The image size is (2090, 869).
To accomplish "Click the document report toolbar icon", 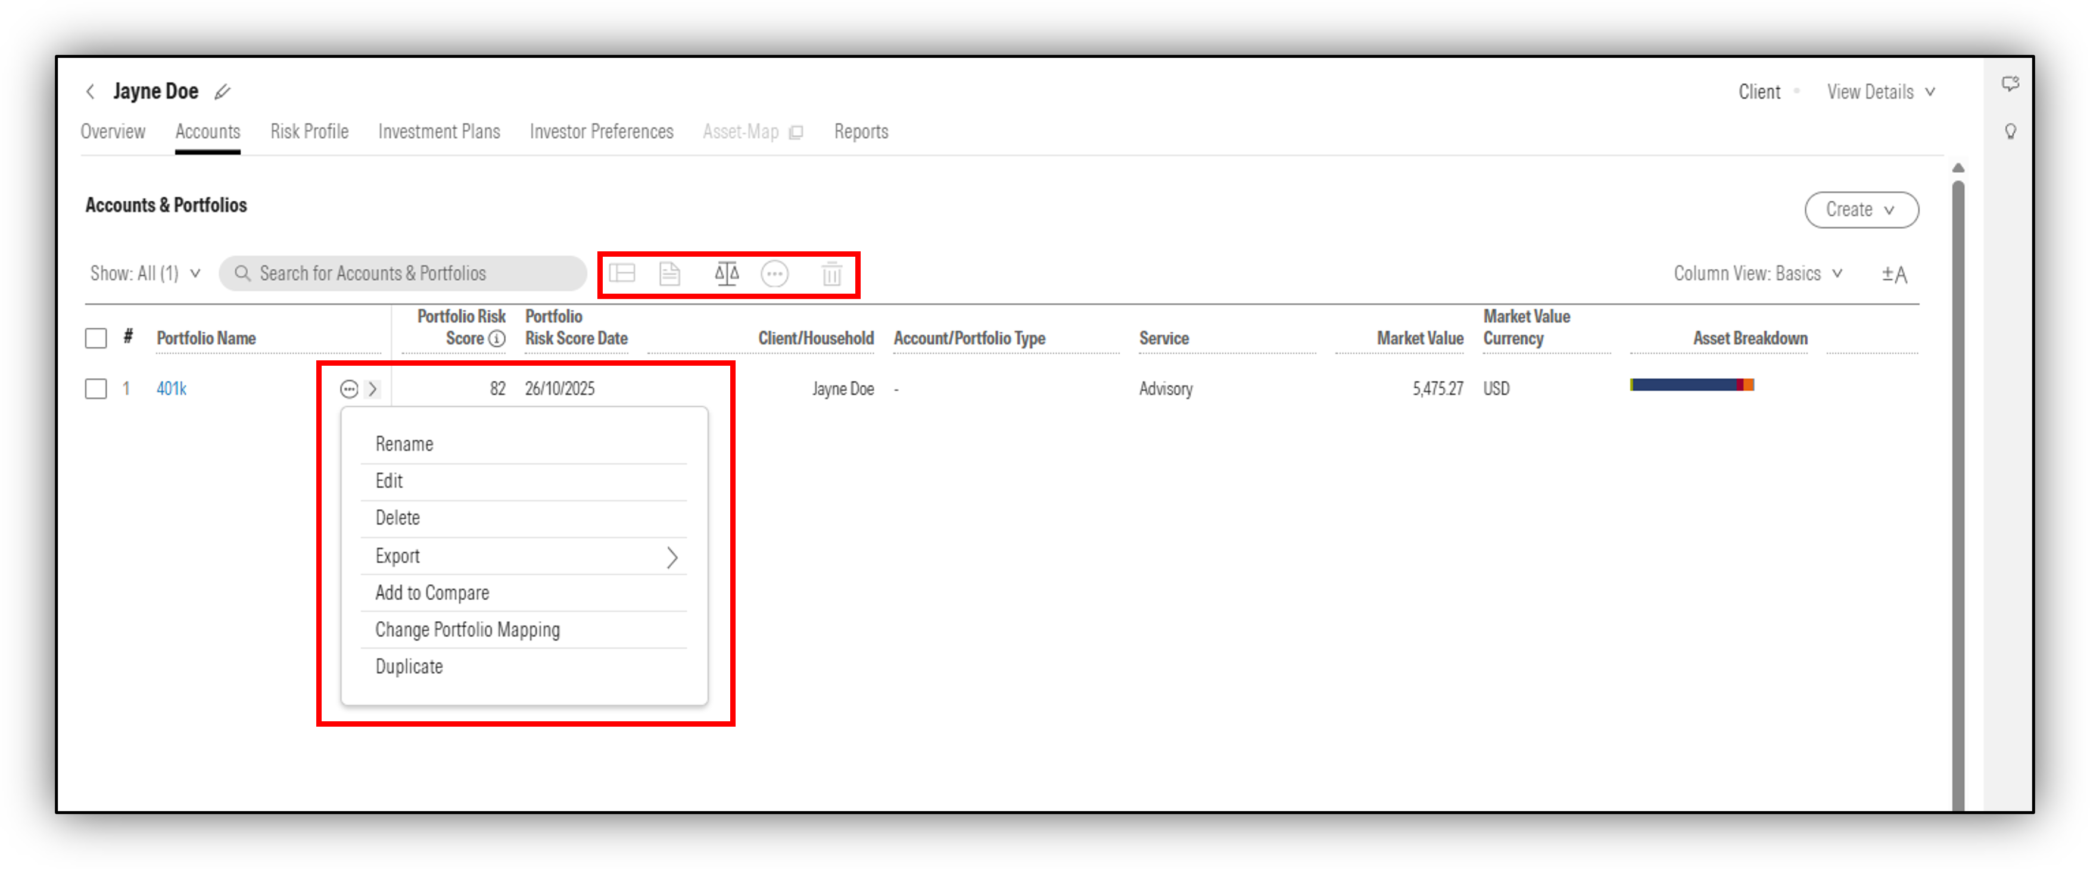I will click(669, 273).
